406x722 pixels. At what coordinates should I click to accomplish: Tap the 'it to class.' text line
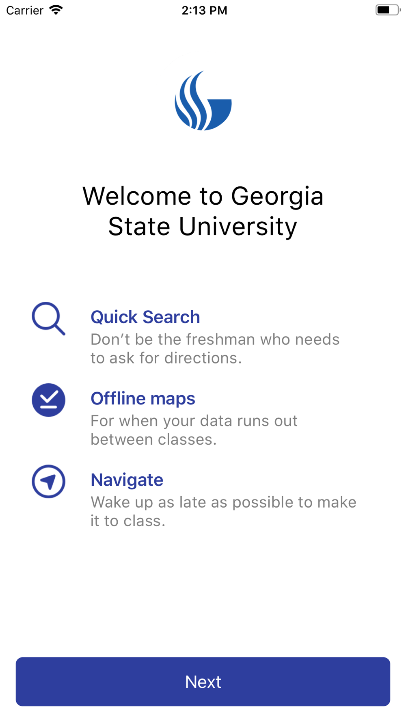click(128, 521)
